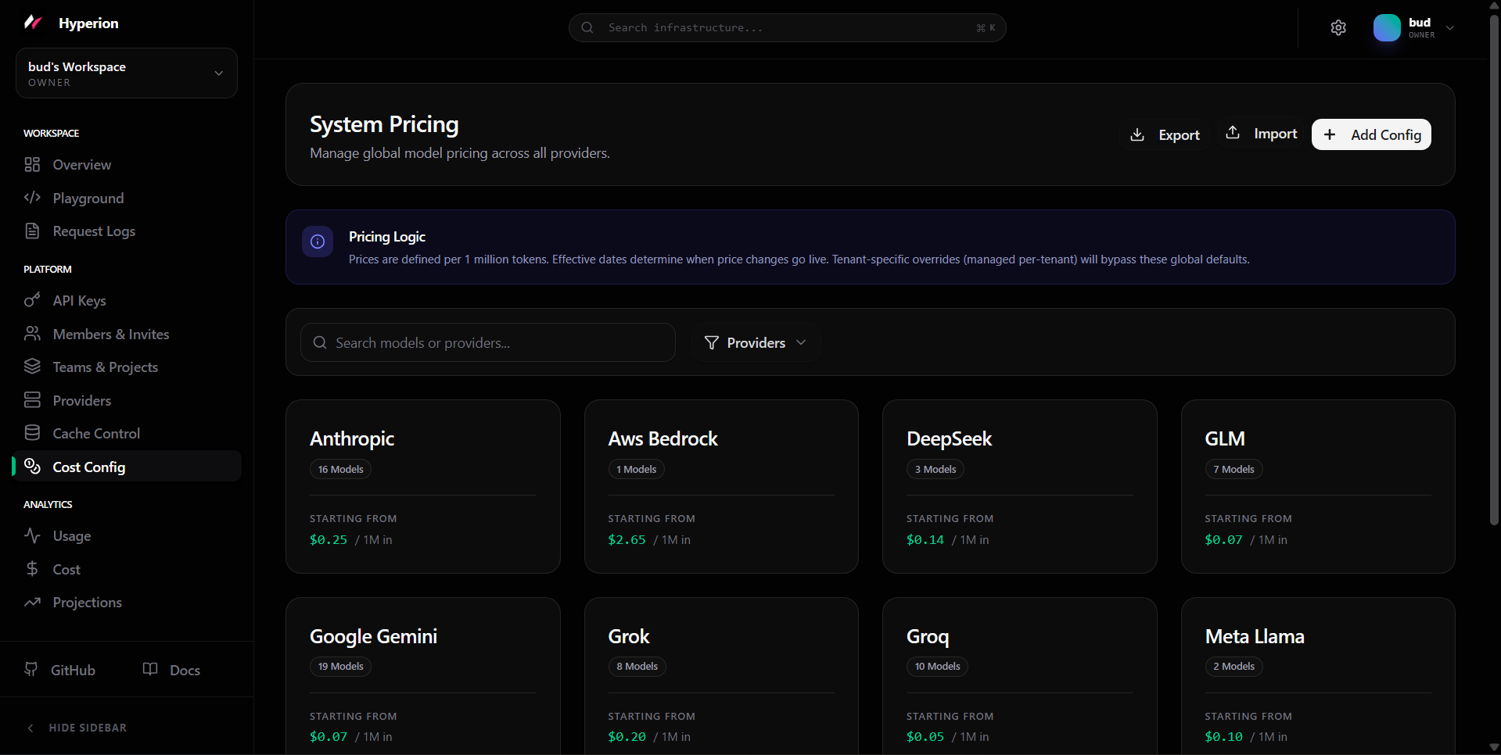Viewport: 1501px width, 755px height.
Task: Open Overview grid icon in sidebar
Action: (x=32, y=165)
